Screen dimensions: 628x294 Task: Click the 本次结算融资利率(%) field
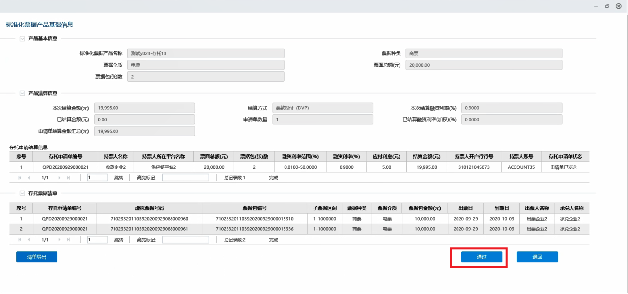[x=512, y=108]
